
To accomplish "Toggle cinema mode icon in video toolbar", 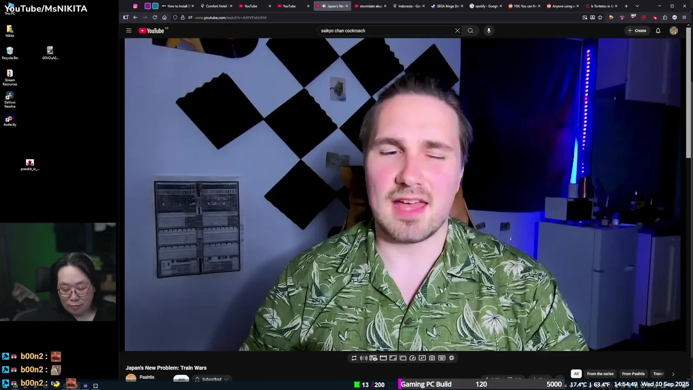I will [x=393, y=358].
